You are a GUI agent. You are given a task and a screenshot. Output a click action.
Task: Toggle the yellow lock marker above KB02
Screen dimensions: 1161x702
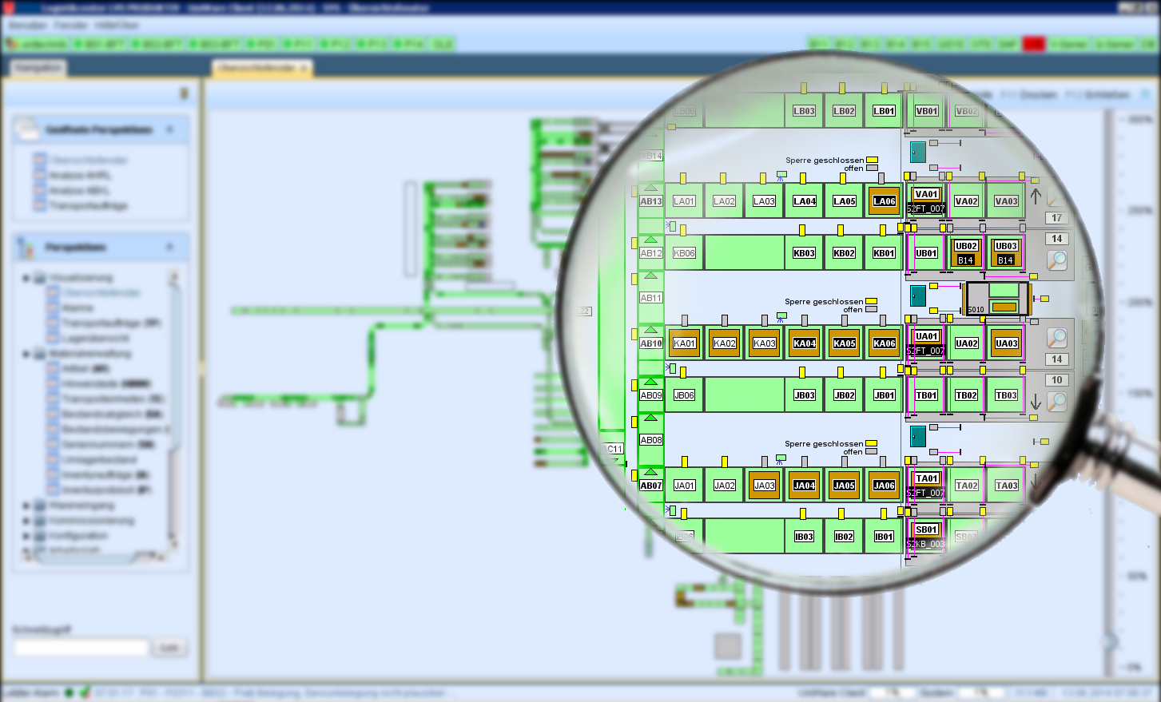coord(840,230)
